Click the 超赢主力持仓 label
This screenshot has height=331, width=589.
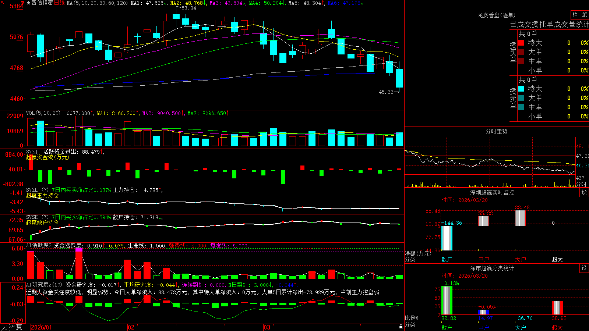point(42,195)
